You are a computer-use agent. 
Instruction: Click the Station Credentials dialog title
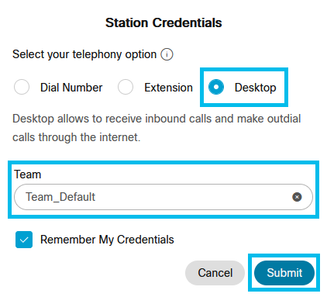[163, 22]
